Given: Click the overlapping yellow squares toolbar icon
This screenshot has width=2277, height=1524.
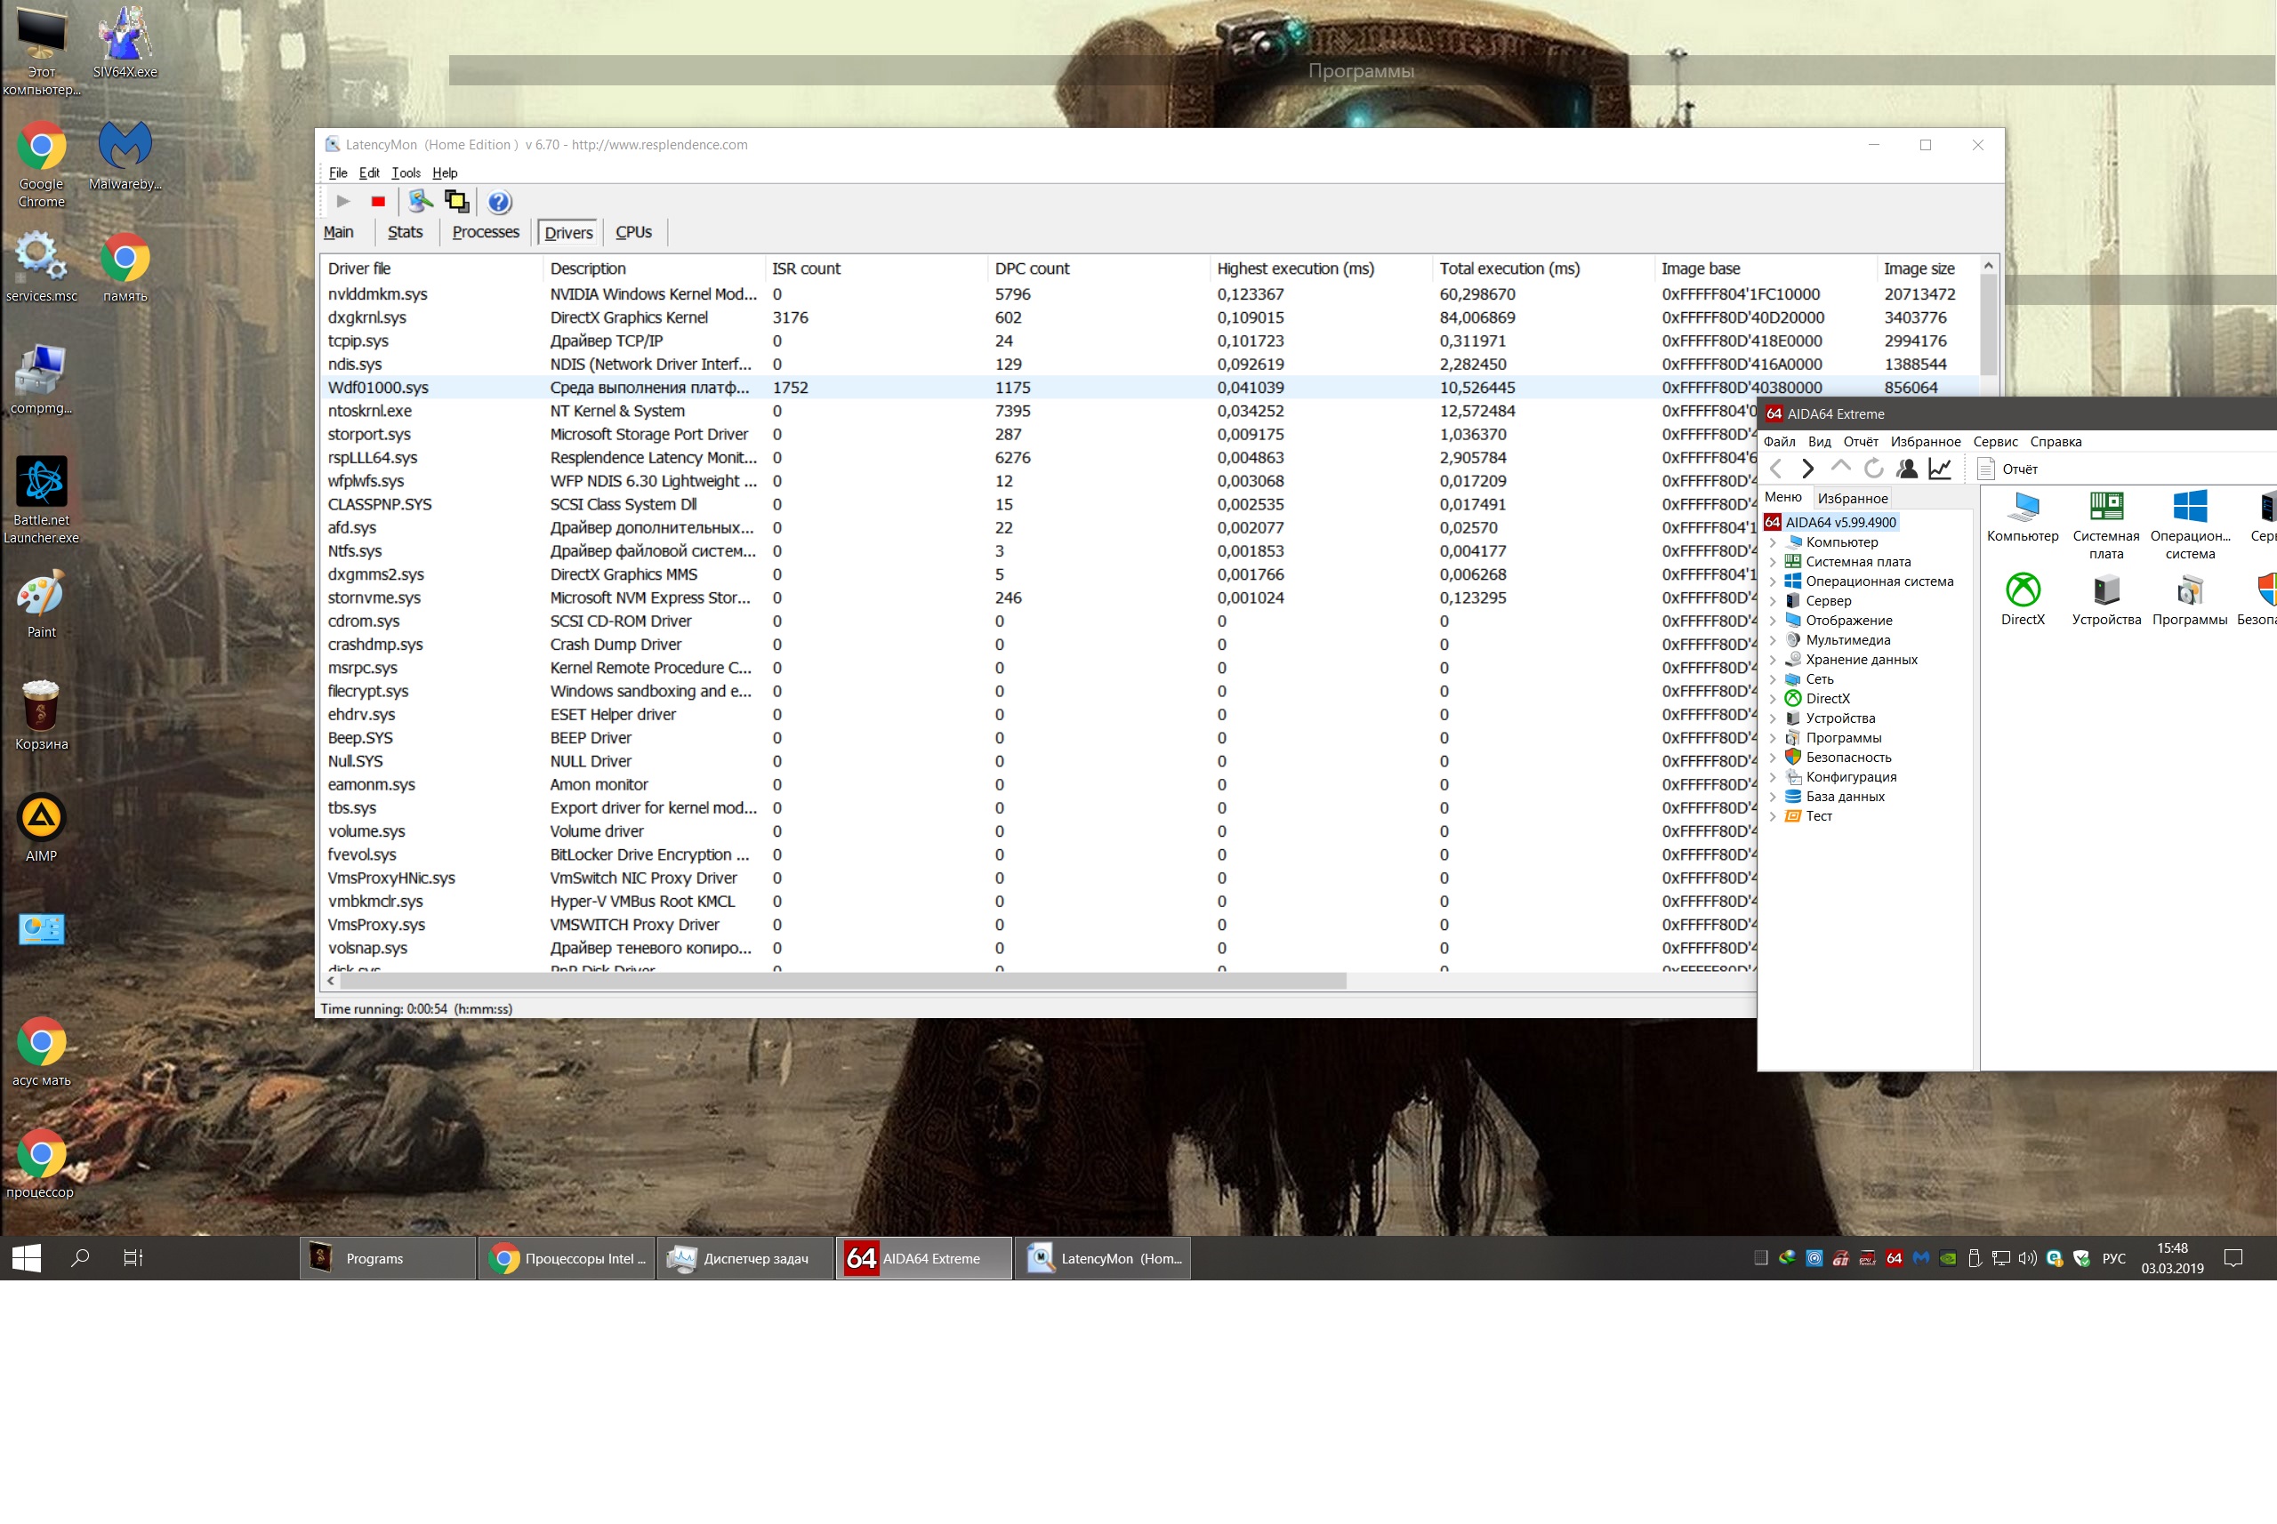Looking at the screenshot, I should (457, 201).
